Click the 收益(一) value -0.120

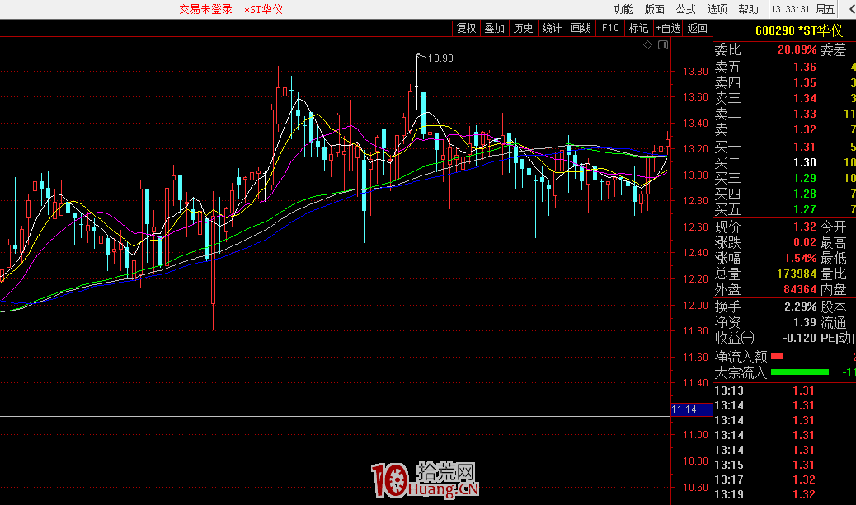point(799,338)
